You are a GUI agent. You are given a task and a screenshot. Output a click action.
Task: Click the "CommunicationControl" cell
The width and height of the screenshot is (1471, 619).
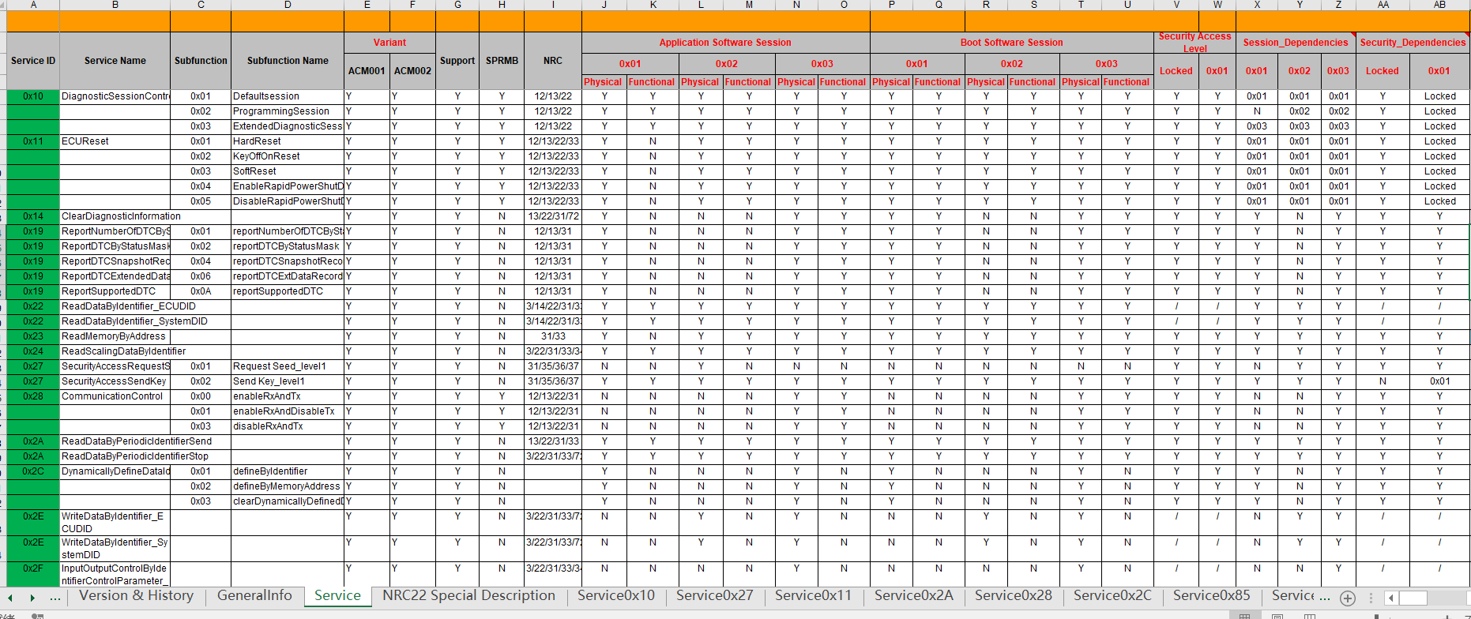click(115, 396)
